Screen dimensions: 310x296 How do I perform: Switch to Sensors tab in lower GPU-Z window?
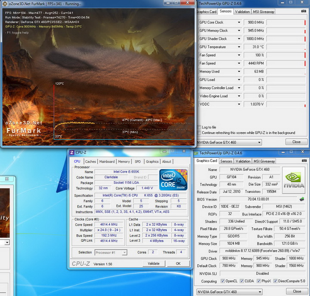[226, 161]
